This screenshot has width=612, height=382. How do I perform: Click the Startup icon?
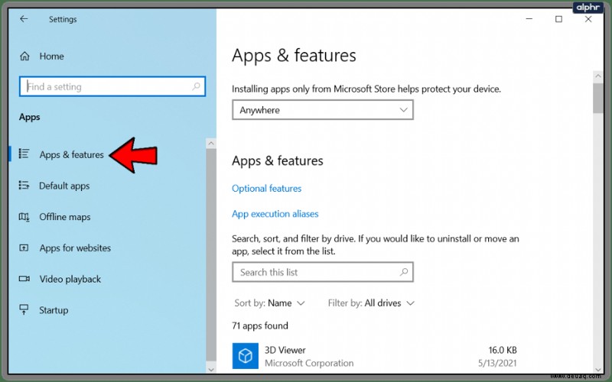pyautogui.click(x=24, y=310)
